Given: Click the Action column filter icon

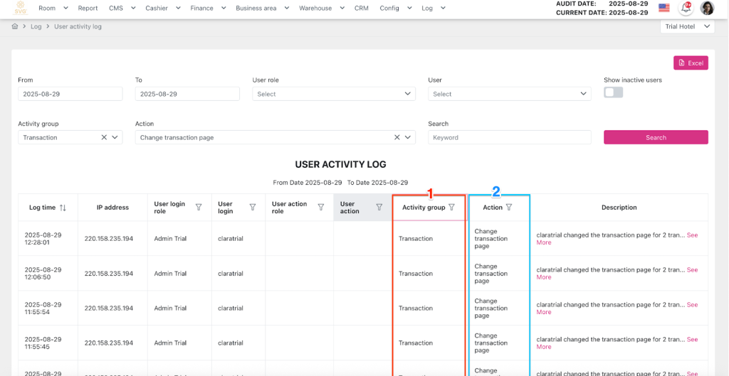Looking at the screenshot, I should (x=508, y=208).
